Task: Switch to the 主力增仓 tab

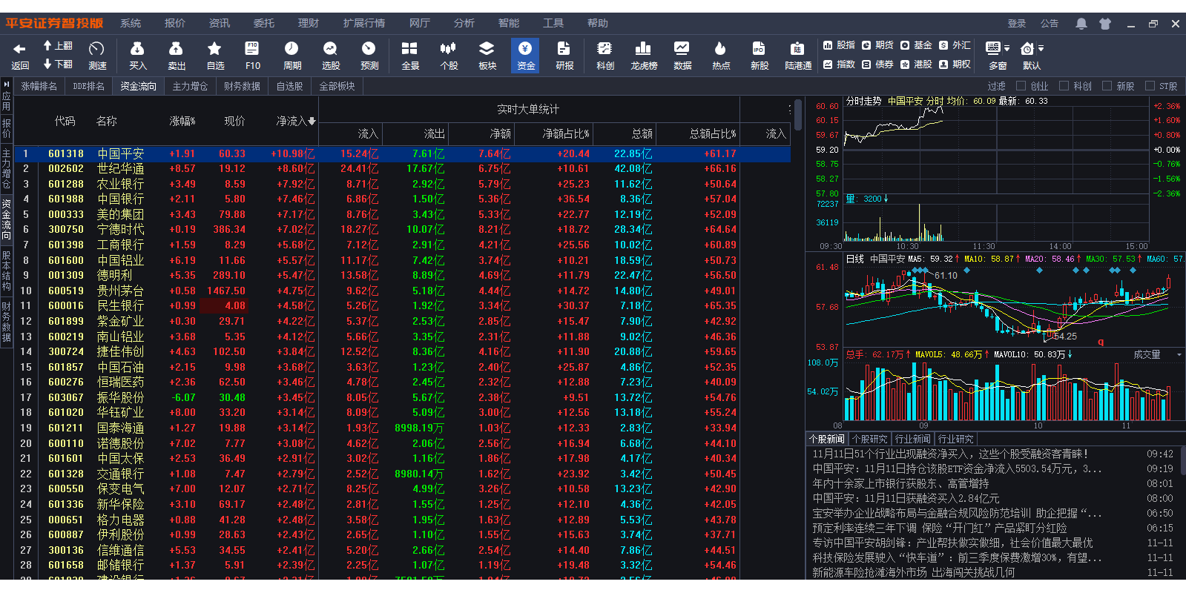Action: (190, 86)
